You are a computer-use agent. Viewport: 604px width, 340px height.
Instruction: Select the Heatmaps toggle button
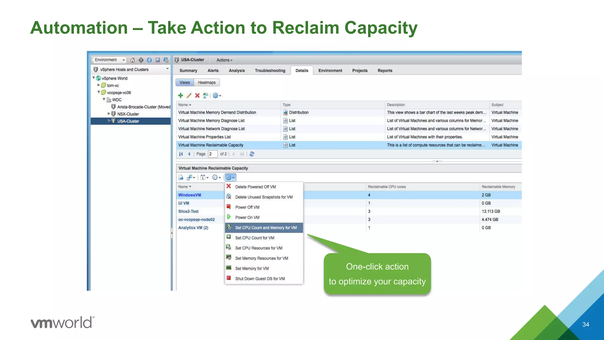[207, 82]
